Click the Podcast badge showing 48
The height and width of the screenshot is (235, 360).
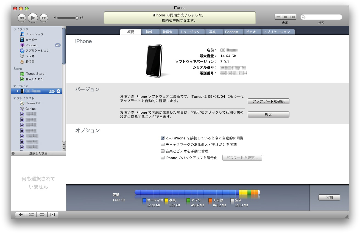58,45
